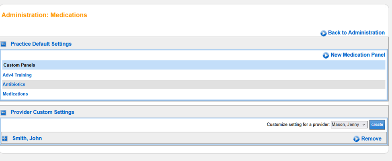This screenshot has width=392, height=161.
Task: Open the Medications custom panel
Action: (x=15, y=94)
